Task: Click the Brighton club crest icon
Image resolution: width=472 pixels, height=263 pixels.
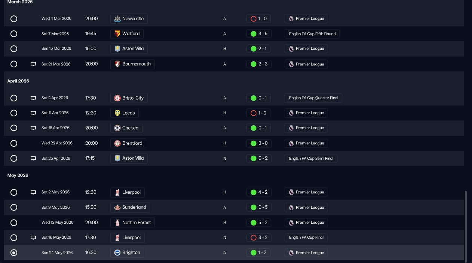Action: pyautogui.click(x=117, y=253)
